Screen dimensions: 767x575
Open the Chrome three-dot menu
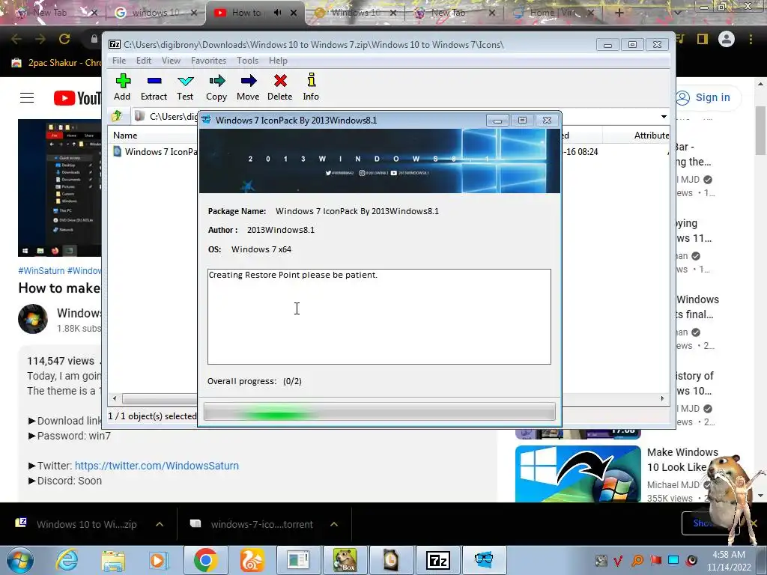tap(751, 39)
